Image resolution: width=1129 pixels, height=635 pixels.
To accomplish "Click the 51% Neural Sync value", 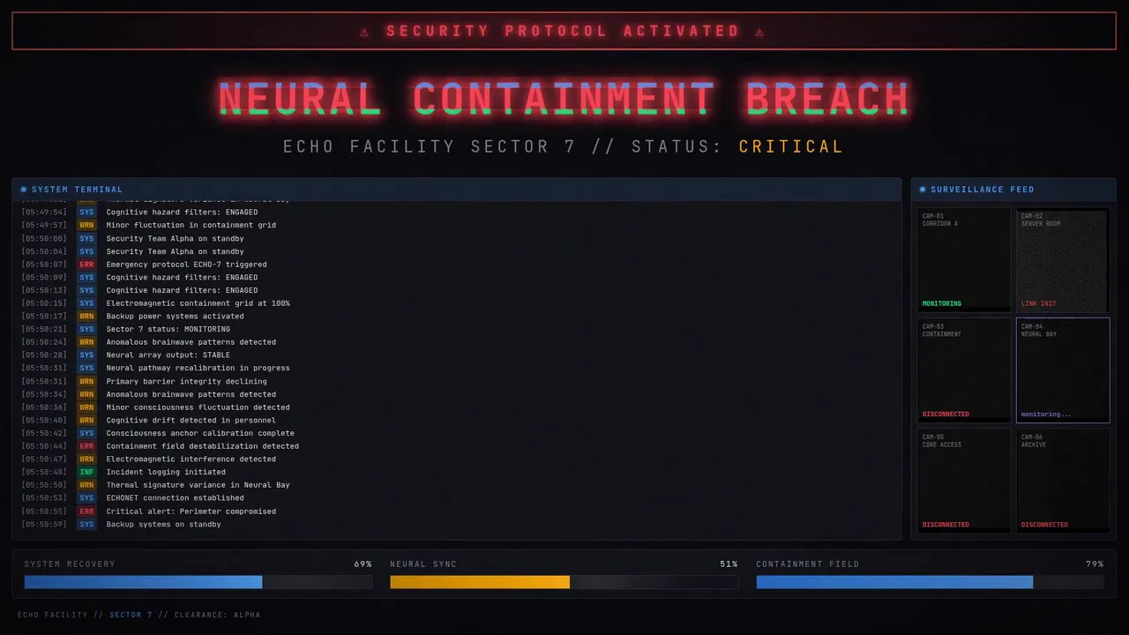I will (729, 564).
